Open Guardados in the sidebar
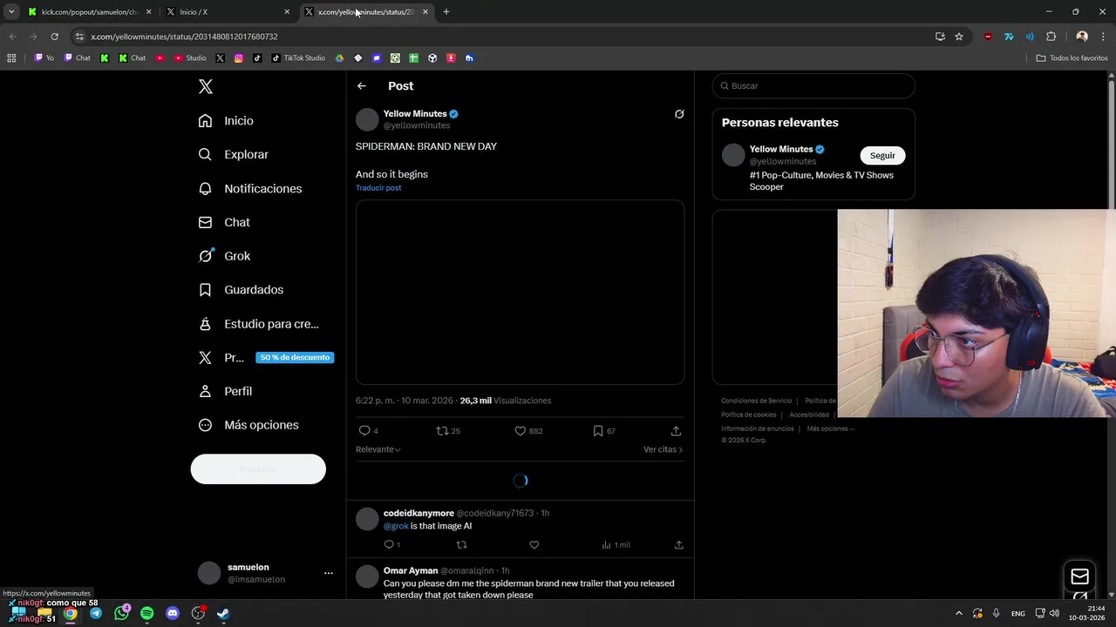 click(x=241, y=290)
